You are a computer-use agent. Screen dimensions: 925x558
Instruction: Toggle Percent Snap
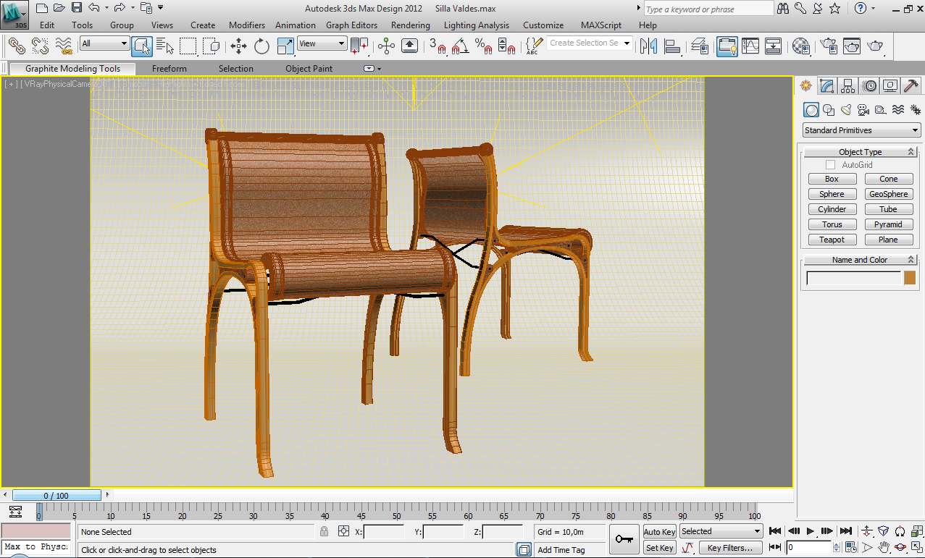[483, 46]
